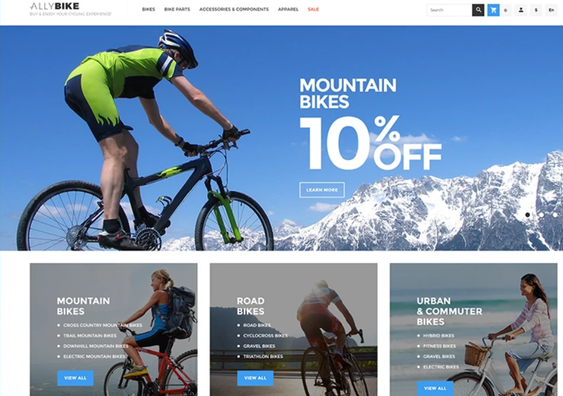Click the Learn More banner button
Viewport: 563px width, 396px height.
point(322,190)
